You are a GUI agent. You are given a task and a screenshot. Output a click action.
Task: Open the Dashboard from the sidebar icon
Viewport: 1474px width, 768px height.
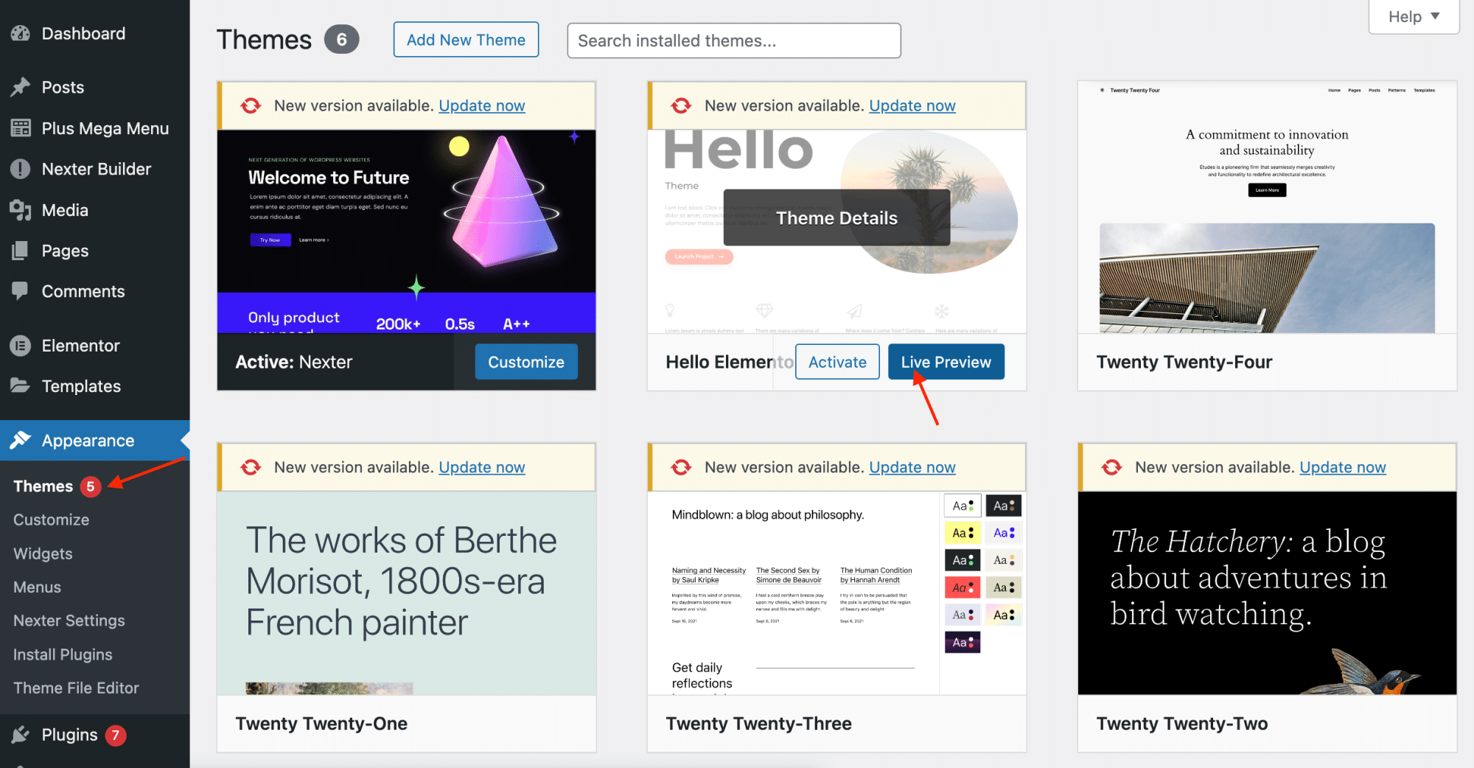tap(20, 33)
